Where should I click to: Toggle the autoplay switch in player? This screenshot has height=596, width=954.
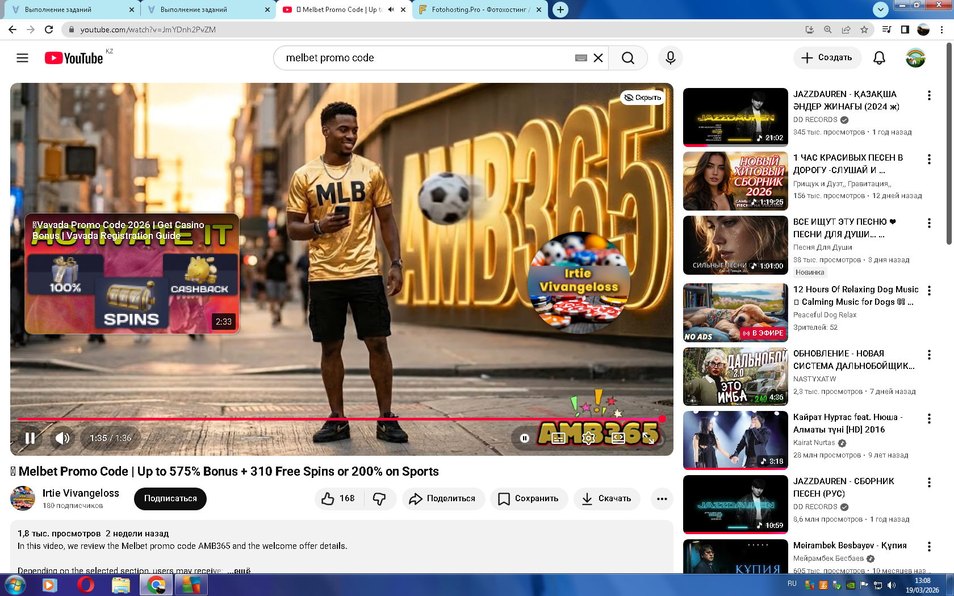coord(525,438)
